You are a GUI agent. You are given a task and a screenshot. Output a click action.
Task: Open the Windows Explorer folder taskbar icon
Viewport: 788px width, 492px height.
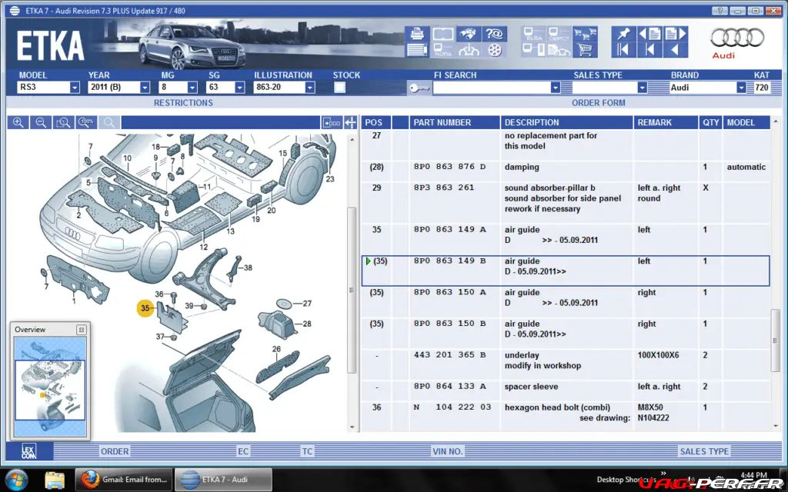click(x=55, y=480)
